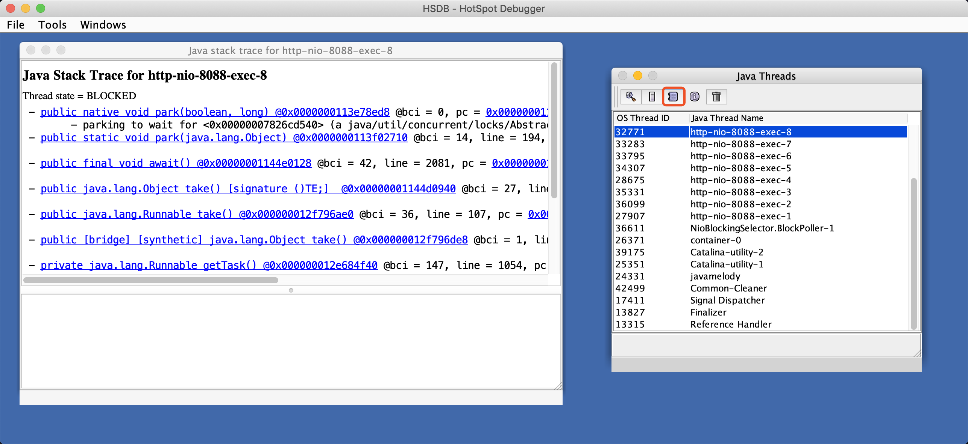Select the Signal Dispatcher thread
The height and width of the screenshot is (444, 968).
tap(727, 300)
